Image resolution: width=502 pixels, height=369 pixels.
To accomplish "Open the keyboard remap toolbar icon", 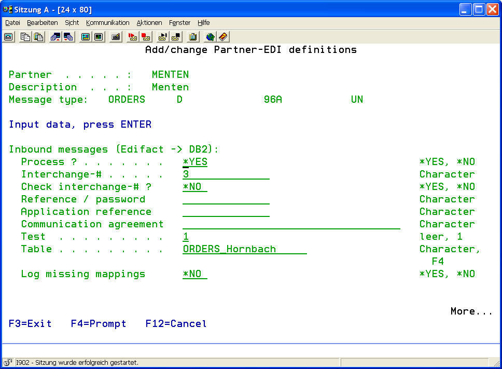I will [x=116, y=37].
